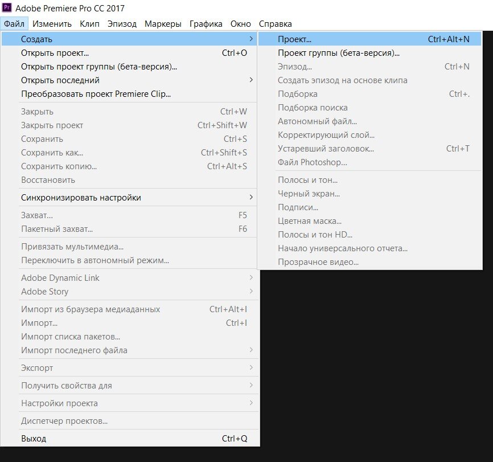Click the Premiere Pro app icon in title bar
493x462 pixels.
tap(7, 7)
